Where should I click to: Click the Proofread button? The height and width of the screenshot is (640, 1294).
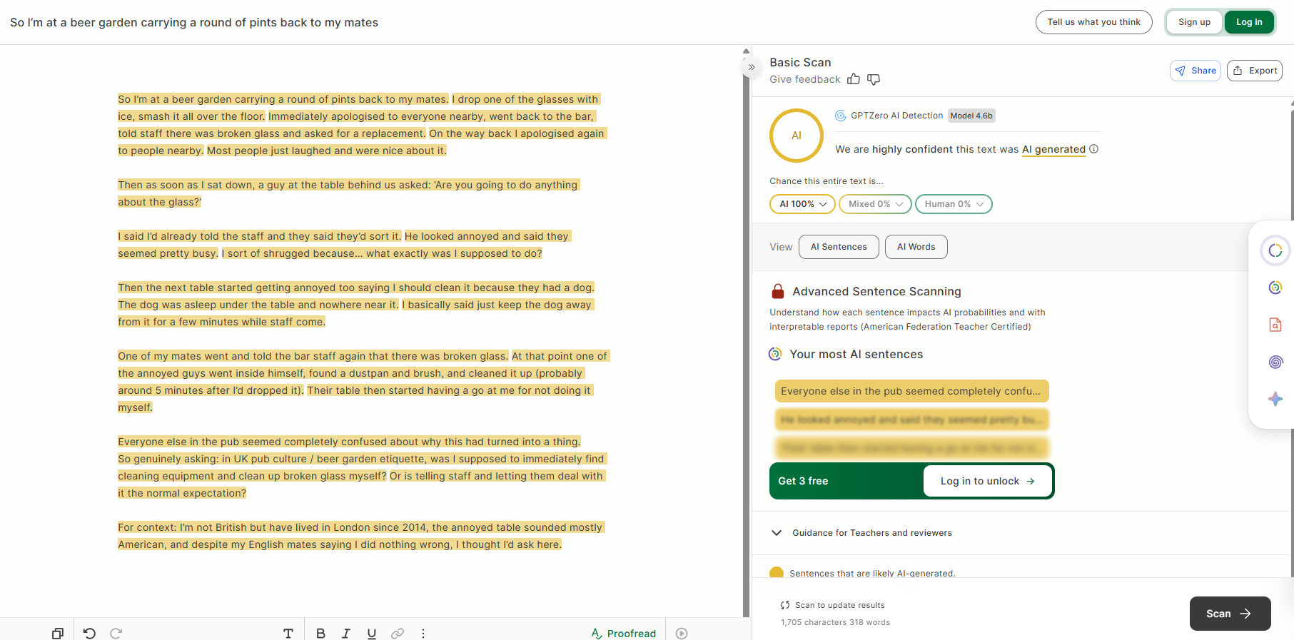pos(624,633)
